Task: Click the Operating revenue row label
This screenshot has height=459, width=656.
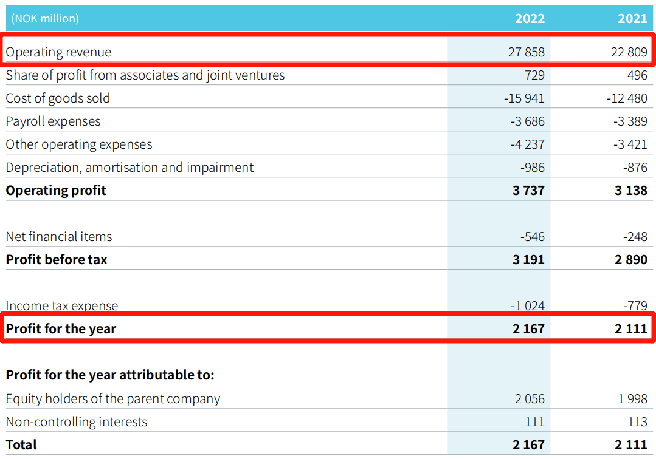Action: coord(59,52)
